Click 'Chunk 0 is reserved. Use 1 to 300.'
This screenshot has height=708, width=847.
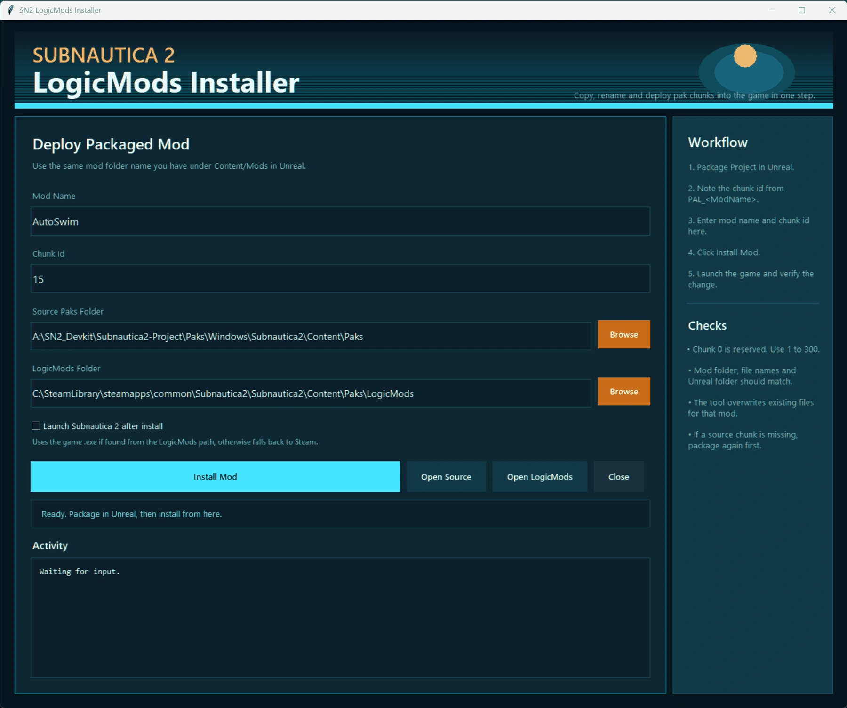click(753, 349)
